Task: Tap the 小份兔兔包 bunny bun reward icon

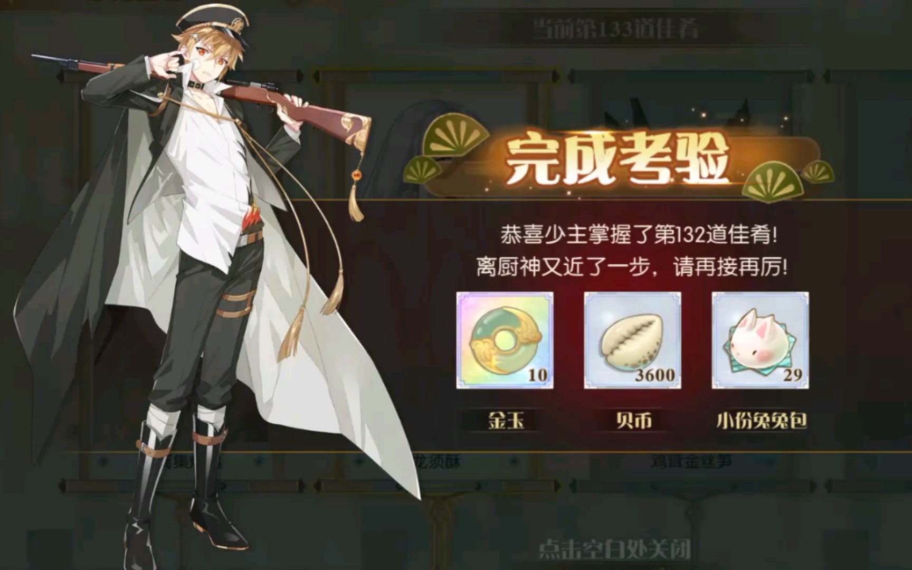Action: click(760, 340)
